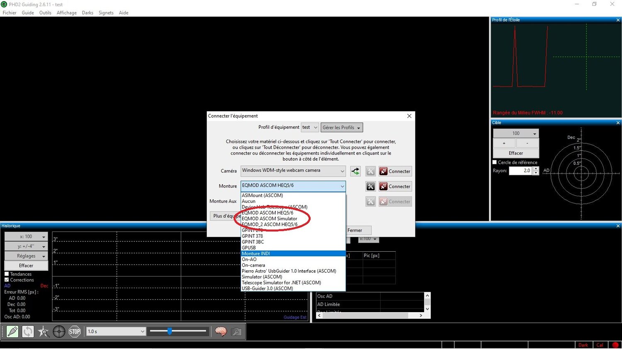Open the Gérer les Profils dropdown button

[x=342, y=128]
